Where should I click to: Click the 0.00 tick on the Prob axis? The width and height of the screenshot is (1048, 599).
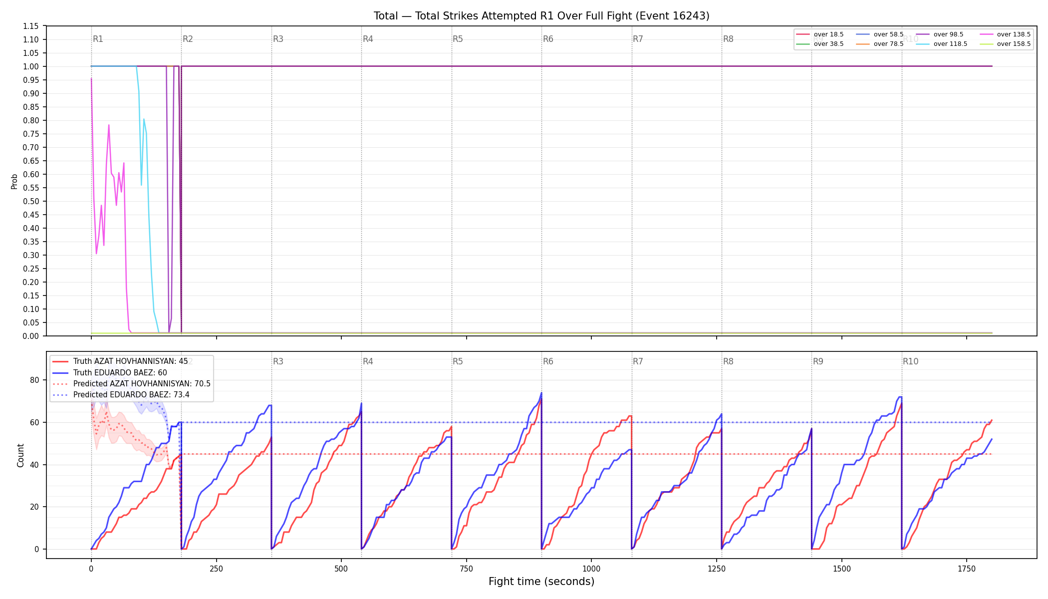31,336
